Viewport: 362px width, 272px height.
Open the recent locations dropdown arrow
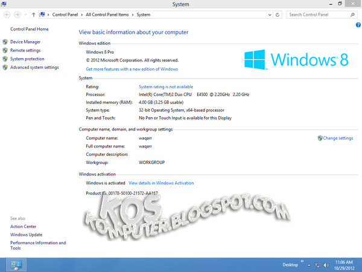[x=25, y=15]
